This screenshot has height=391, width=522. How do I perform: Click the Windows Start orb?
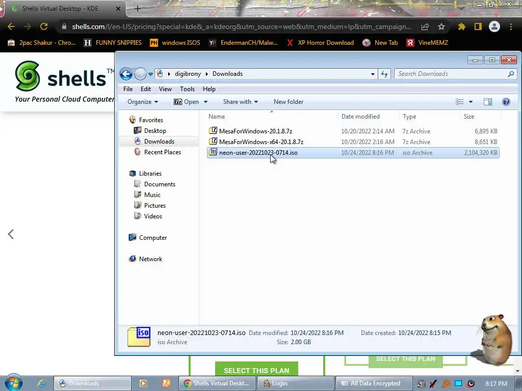pos(13,383)
